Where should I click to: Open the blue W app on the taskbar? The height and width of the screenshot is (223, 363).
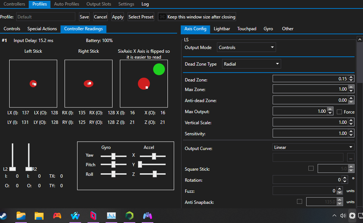click(x=75, y=216)
